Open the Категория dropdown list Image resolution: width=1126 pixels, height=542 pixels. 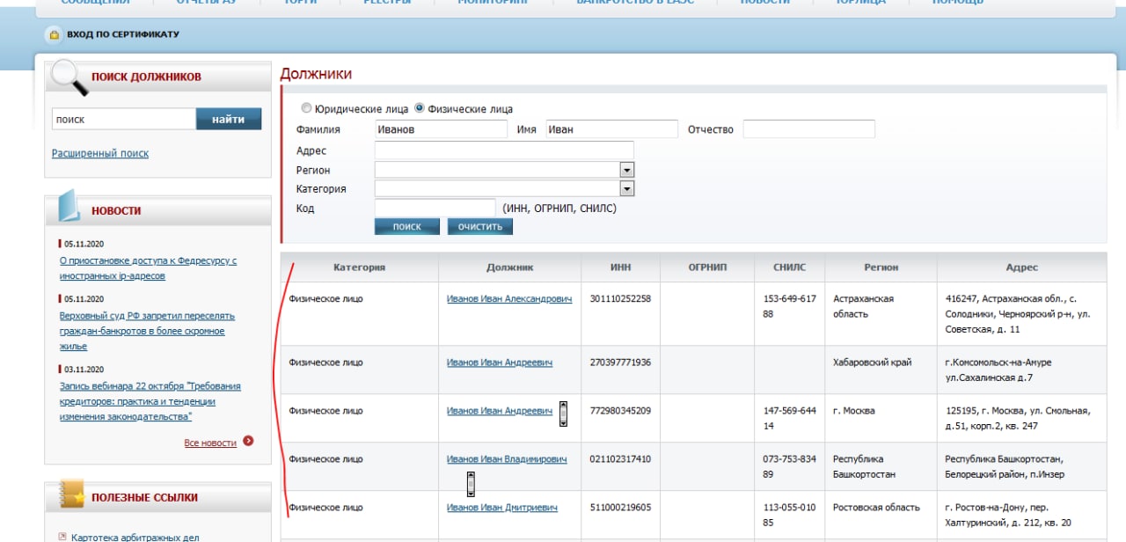point(626,189)
